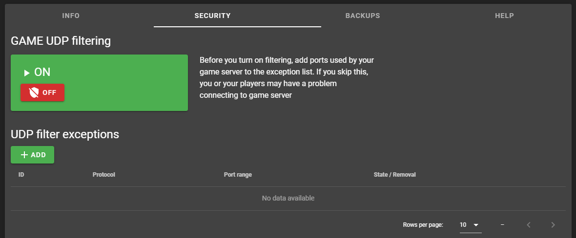The height and width of the screenshot is (238, 576).
Task: Select the HELP tab
Action: pyautogui.click(x=504, y=16)
